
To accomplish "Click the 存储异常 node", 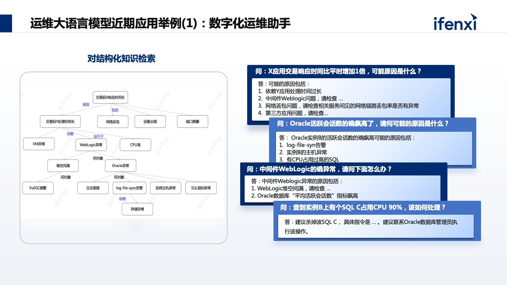I will click(137, 209).
